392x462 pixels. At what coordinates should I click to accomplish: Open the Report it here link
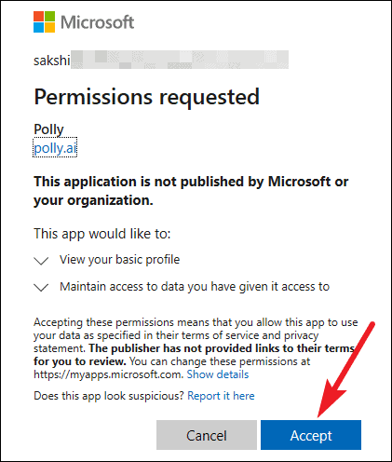click(221, 396)
